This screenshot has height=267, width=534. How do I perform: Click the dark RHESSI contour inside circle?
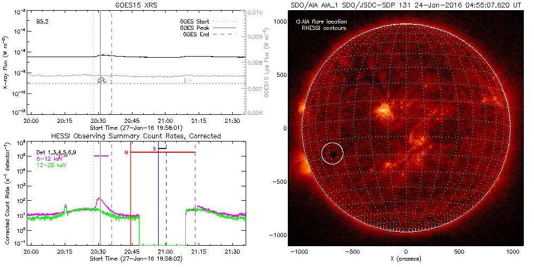coord(333,154)
